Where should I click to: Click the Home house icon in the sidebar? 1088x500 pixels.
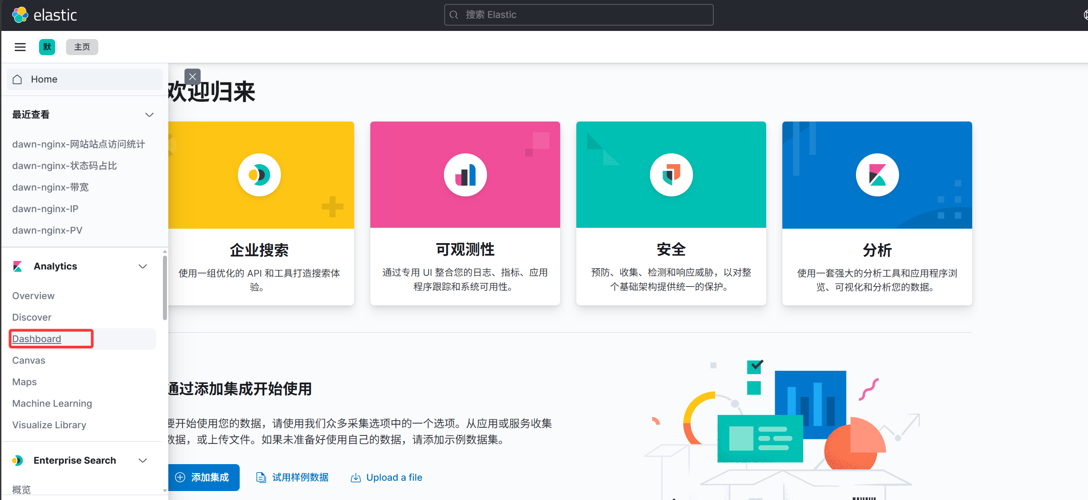pos(18,79)
